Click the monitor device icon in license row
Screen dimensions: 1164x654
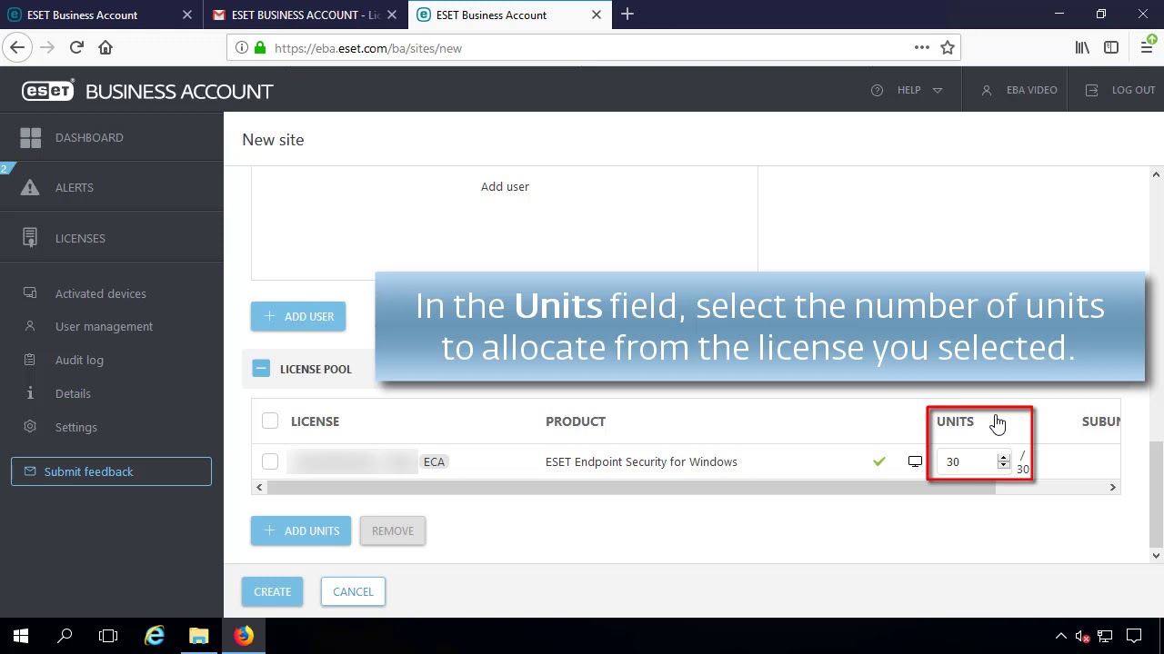pyautogui.click(x=915, y=461)
